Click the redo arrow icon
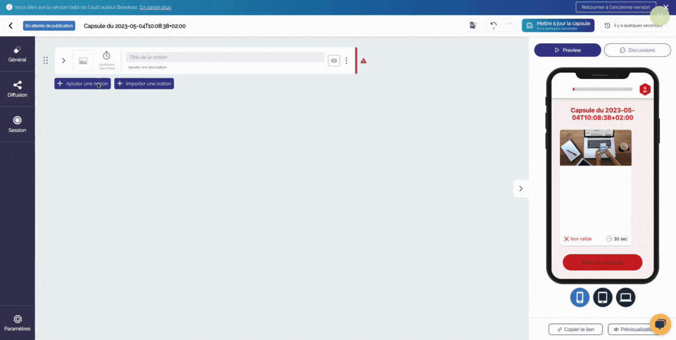Viewport: 676px width, 340px height. (508, 26)
